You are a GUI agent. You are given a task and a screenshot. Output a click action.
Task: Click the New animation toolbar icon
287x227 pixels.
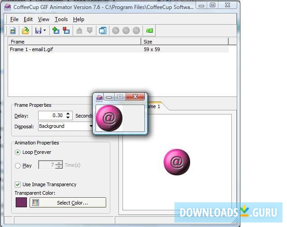tap(13, 31)
